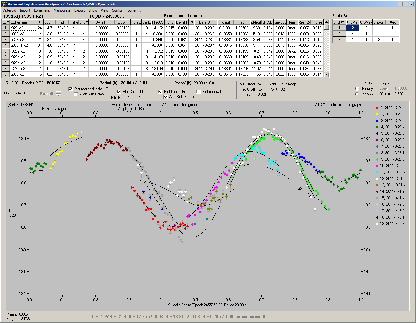Open the Import menu

pyautogui.click(x=25, y=10)
